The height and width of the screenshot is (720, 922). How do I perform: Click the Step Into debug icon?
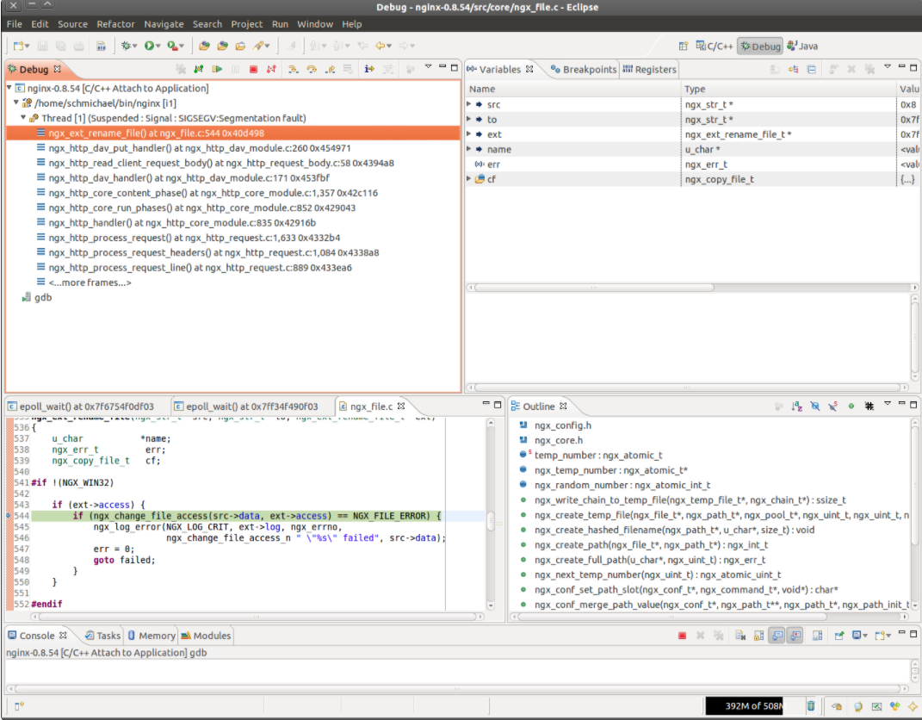pos(294,69)
